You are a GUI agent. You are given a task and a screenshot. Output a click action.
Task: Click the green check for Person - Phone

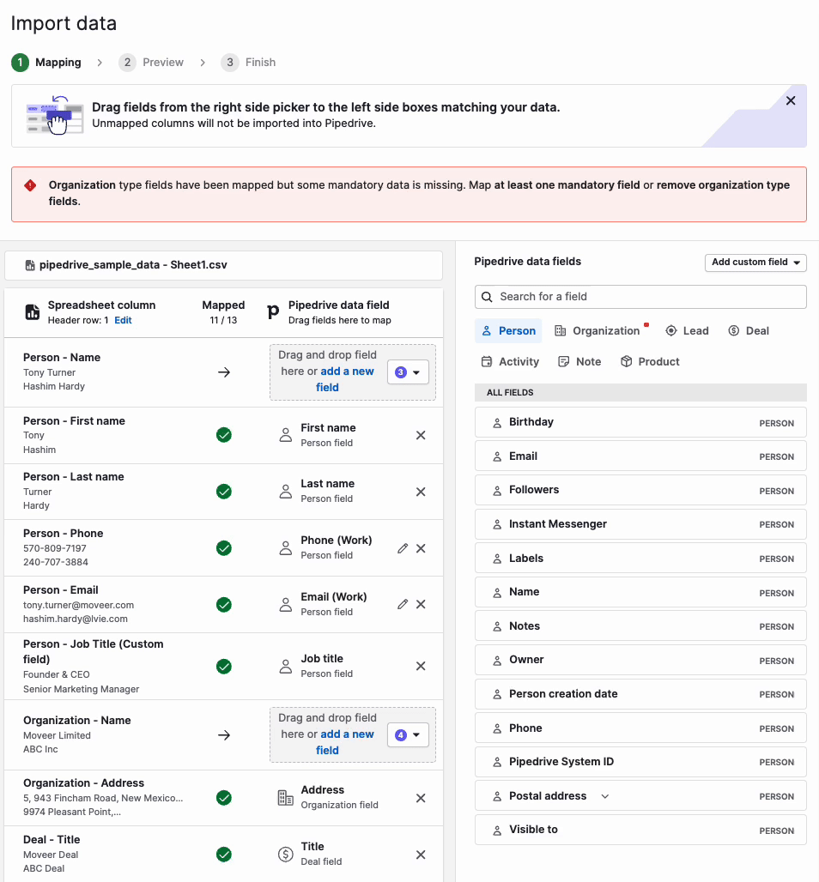click(x=224, y=548)
